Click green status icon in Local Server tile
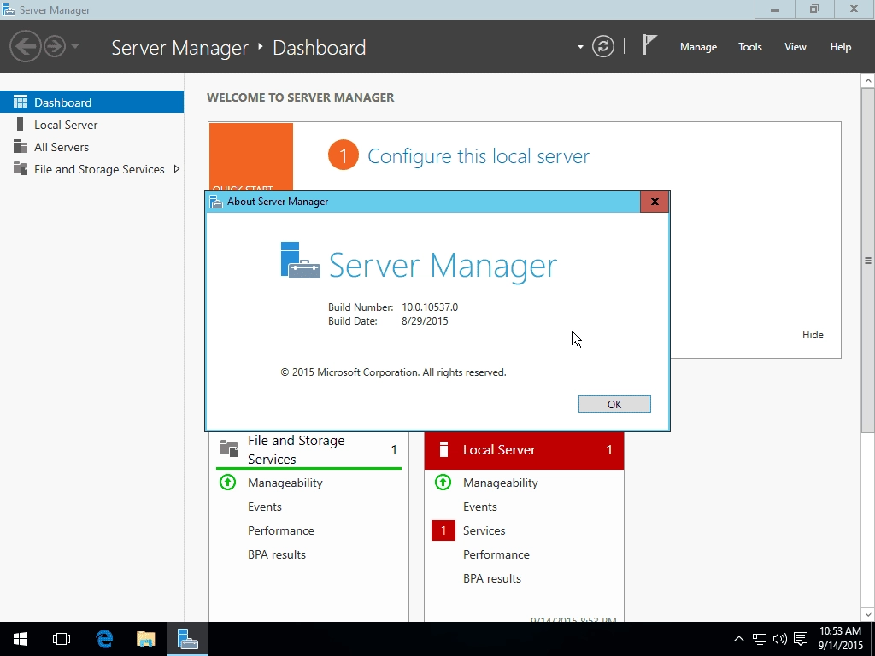Image resolution: width=875 pixels, height=656 pixels. (x=443, y=482)
